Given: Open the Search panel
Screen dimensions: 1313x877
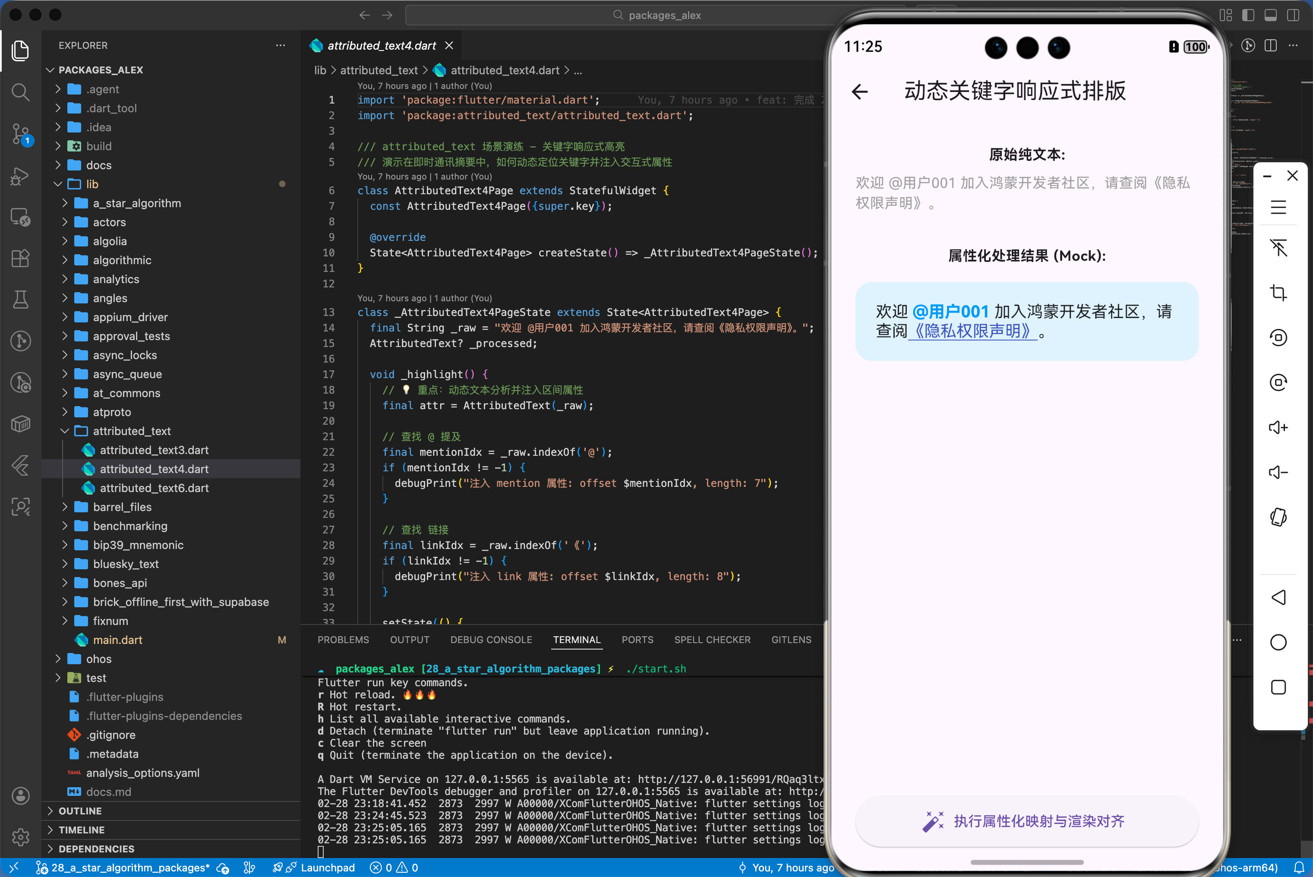Looking at the screenshot, I should pyautogui.click(x=21, y=92).
